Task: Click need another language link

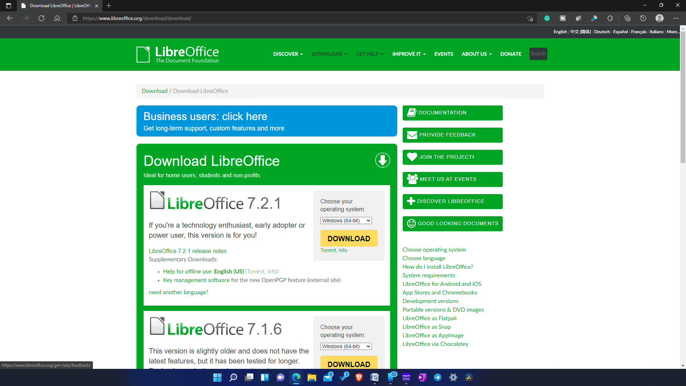Action: pyautogui.click(x=179, y=292)
